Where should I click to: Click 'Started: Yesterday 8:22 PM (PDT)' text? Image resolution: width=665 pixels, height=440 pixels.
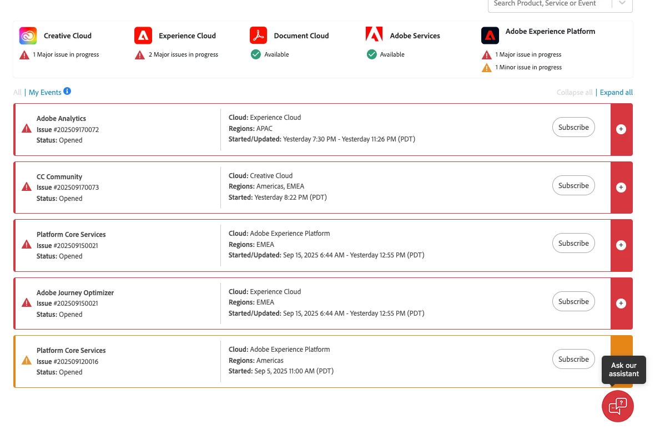coord(278,198)
